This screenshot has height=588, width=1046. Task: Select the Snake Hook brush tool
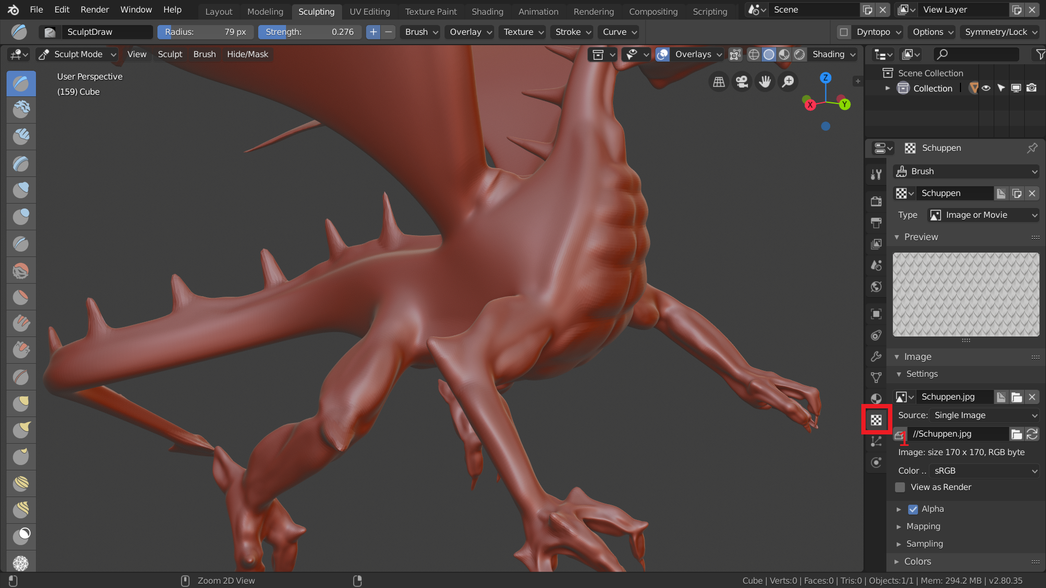(x=21, y=430)
